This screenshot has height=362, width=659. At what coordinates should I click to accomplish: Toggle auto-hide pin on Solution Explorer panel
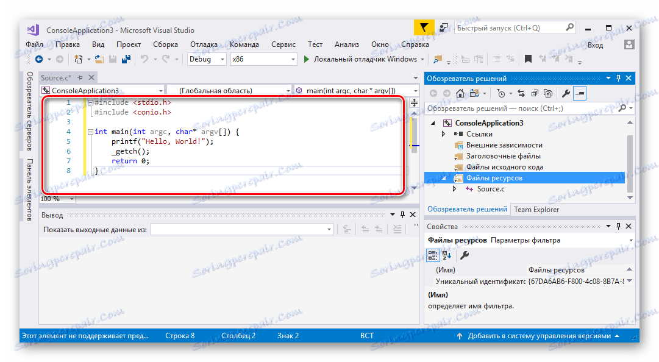pyautogui.click(x=618, y=78)
